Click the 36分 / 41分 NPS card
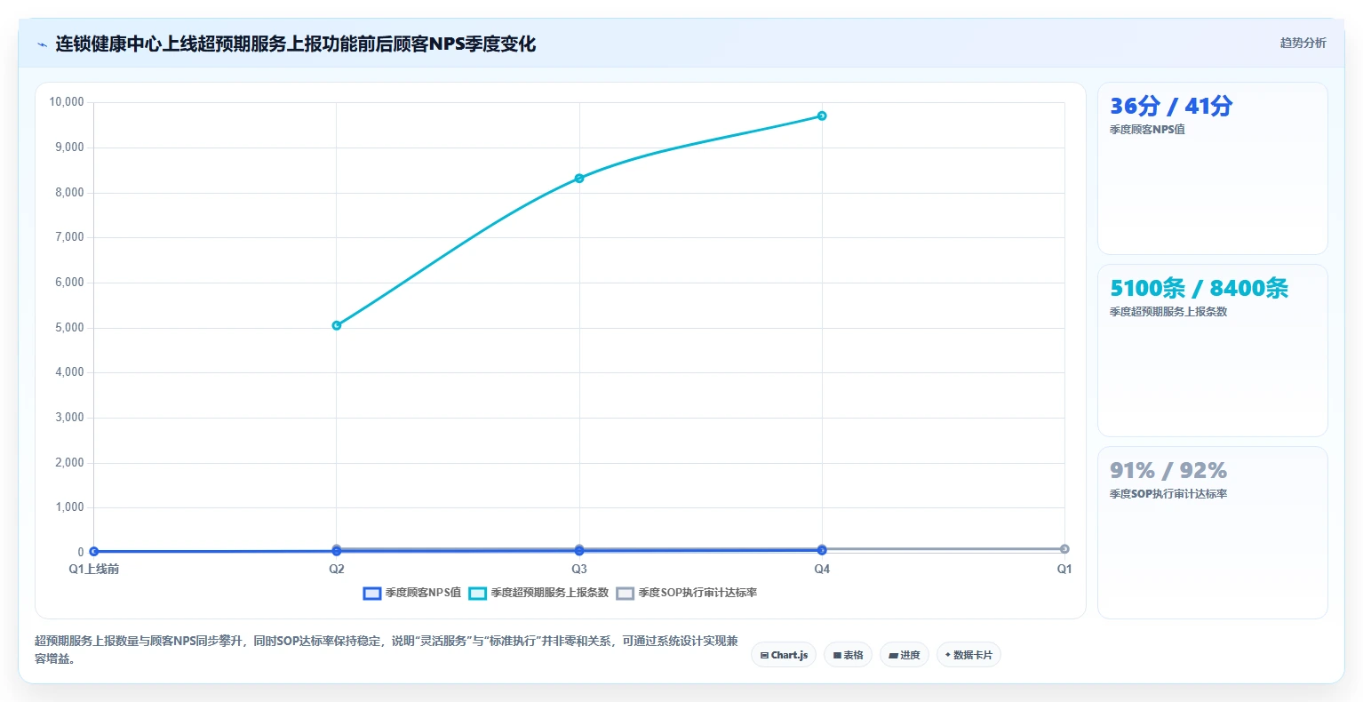This screenshot has width=1363, height=702. coord(1213,169)
